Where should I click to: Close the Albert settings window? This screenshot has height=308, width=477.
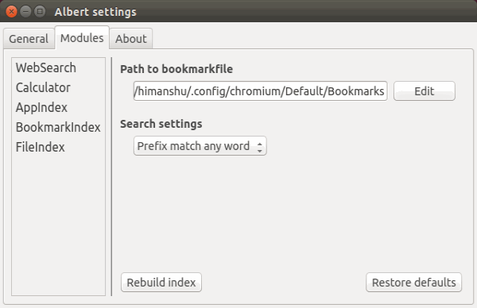[12, 12]
